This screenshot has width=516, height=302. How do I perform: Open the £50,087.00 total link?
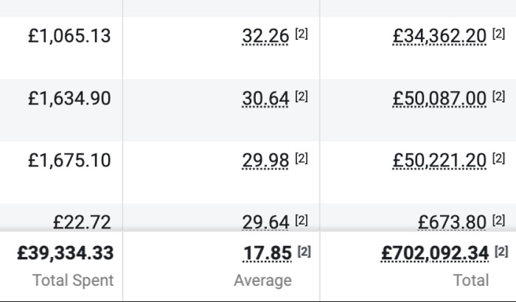point(439,99)
